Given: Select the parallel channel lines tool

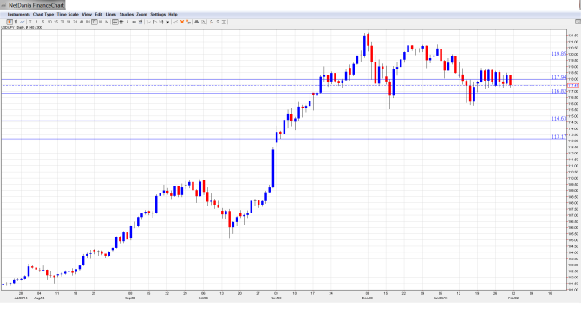Looking at the screenshot, I should (161, 23).
